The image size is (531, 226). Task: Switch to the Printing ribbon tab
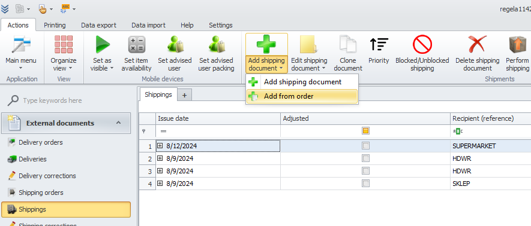pyautogui.click(x=55, y=25)
